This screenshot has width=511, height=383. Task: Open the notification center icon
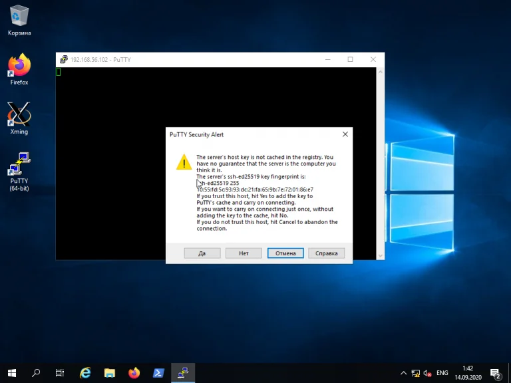(495, 373)
